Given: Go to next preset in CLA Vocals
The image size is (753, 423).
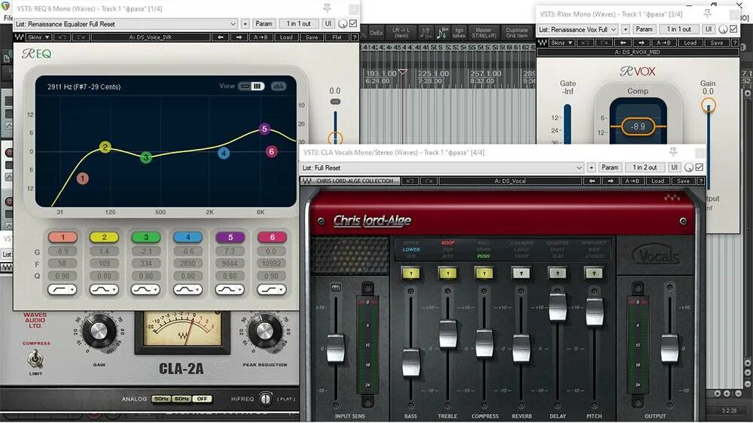Looking at the screenshot, I should point(611,181).
